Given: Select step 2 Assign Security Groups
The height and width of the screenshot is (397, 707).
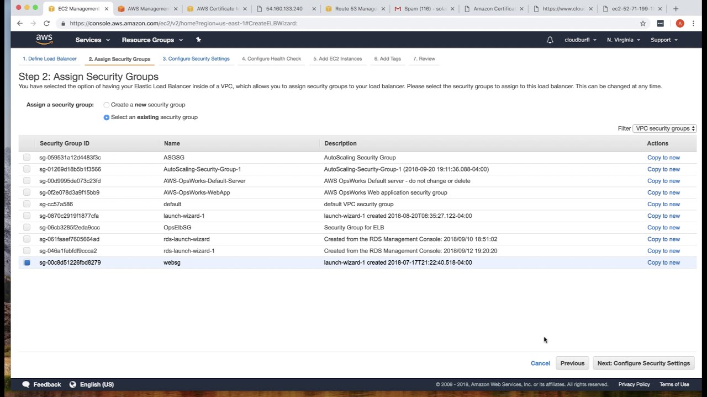Looking at the screenshot, I should [x=119, y=59].
